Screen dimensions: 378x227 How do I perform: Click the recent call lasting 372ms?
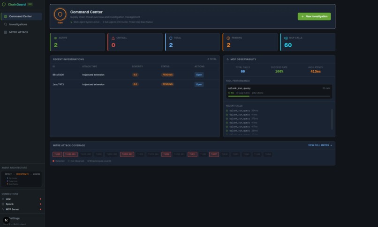[242, 118]
